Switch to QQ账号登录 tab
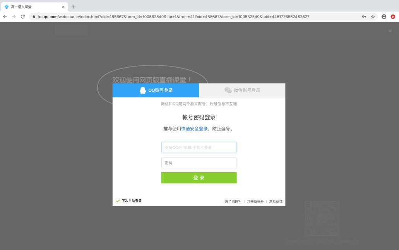This screenshot has height=250, width=399. 156,90
